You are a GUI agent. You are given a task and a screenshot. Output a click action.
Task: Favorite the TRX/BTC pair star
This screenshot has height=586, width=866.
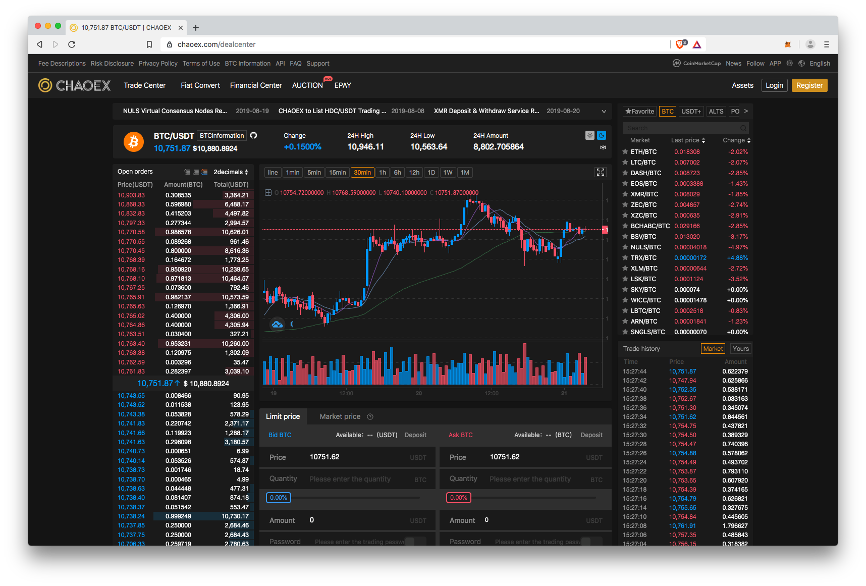(x=625, y=257)
